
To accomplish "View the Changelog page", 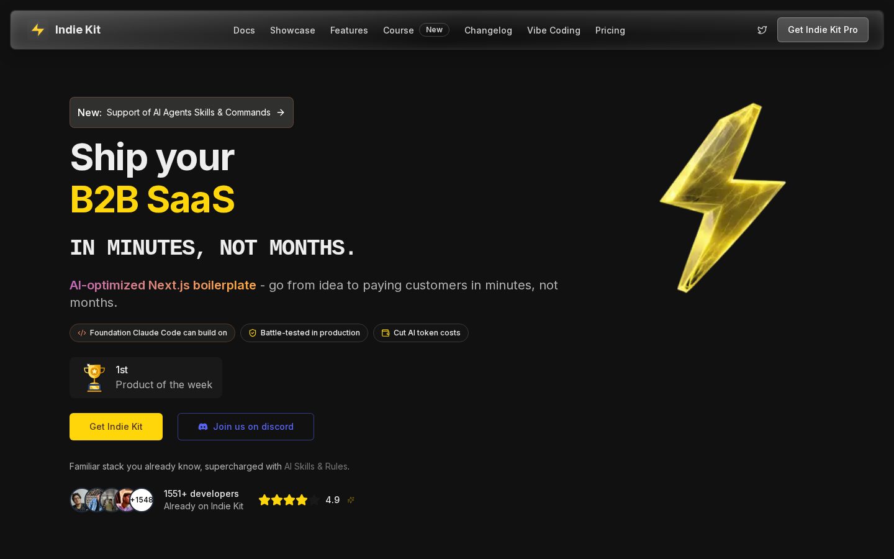I will (x=488, y=30).
